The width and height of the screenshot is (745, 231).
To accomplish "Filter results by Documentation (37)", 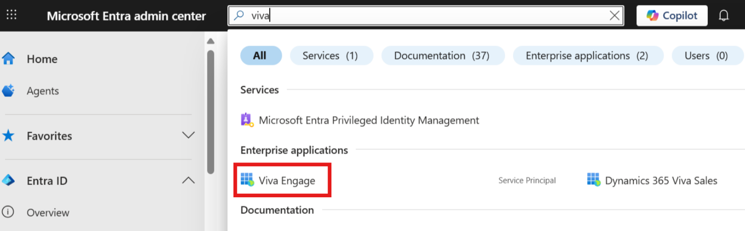I will pyautogui.click(x=442, y=56).
